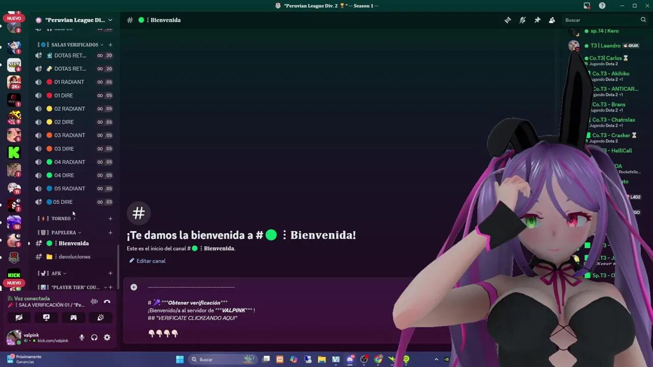Open Próximamente Ganancias taskbar widget
This screenshot has width=653, height=367.
click(x=24, y=359)
